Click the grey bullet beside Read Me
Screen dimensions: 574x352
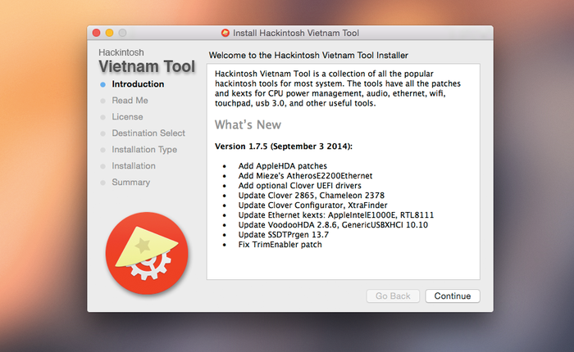pos(102,101)
